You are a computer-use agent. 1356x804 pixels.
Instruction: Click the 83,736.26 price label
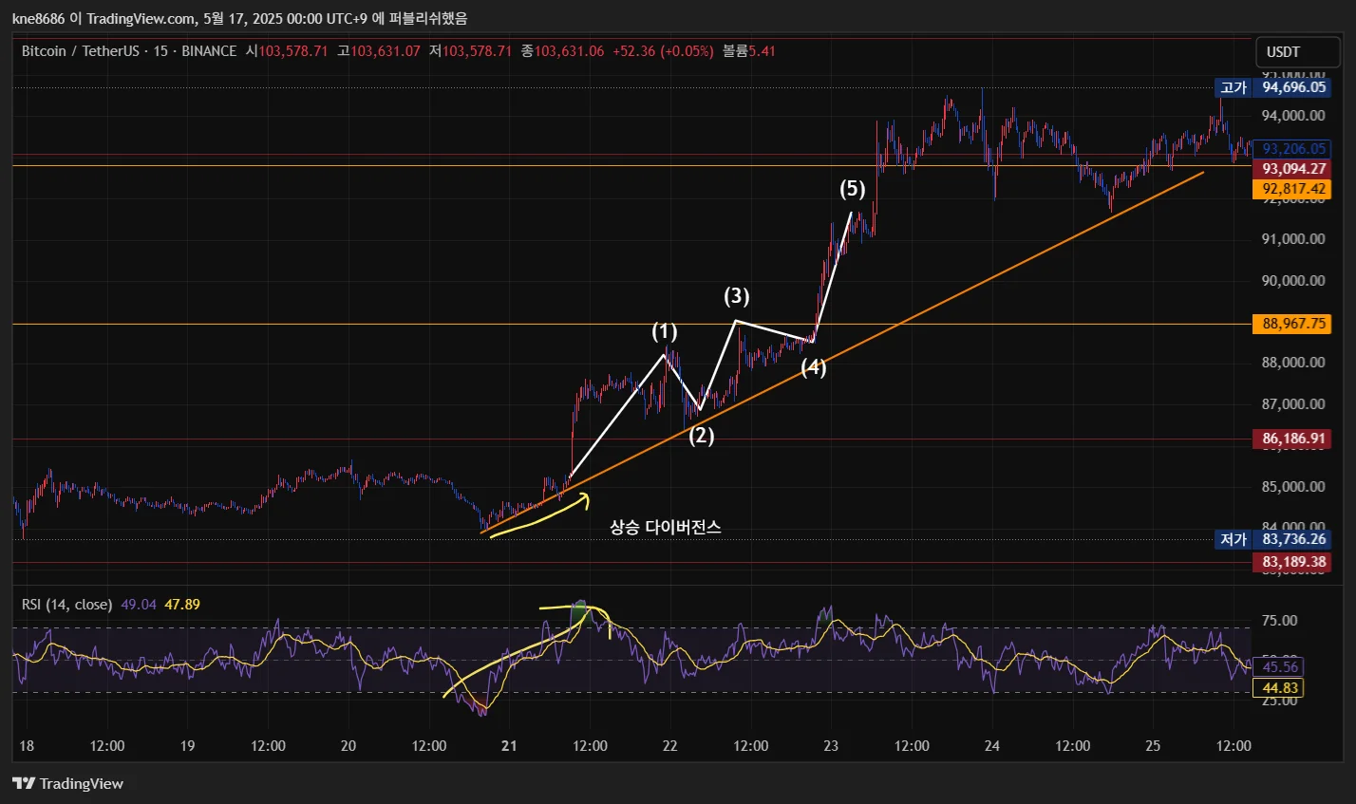click(x=1292, y=539)
